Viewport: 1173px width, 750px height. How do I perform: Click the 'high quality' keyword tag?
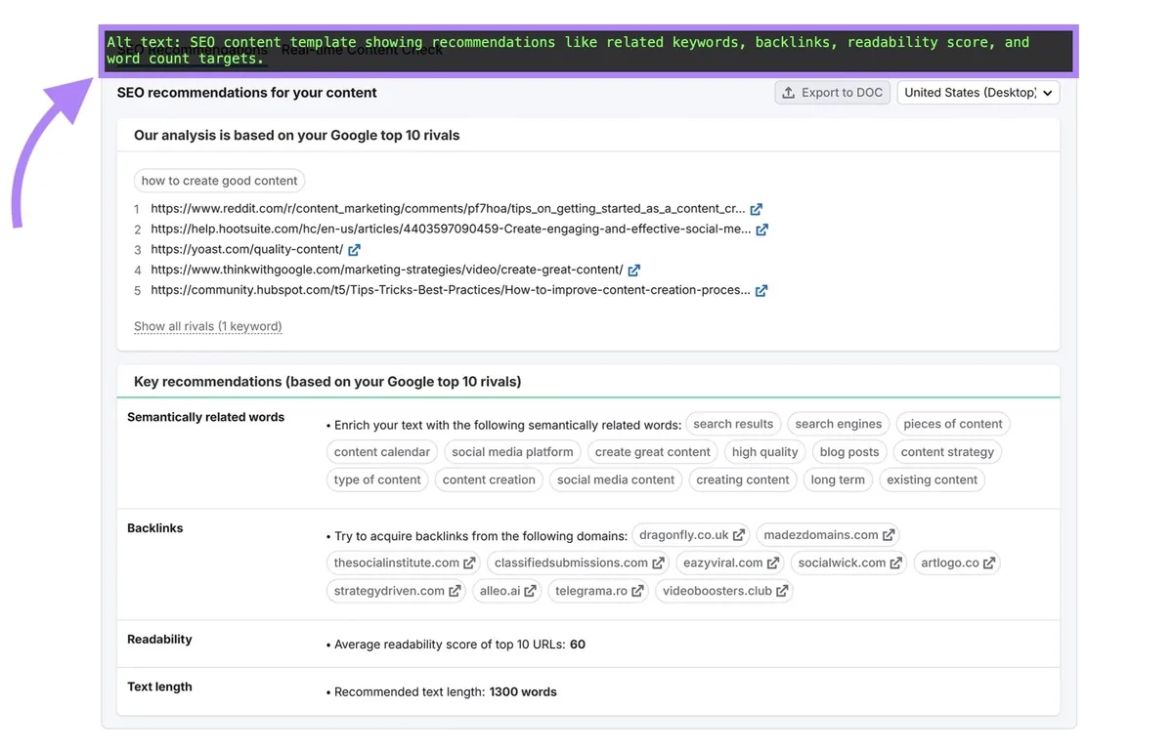(765, 452)
